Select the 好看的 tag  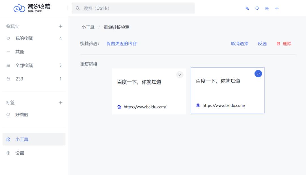click(x=34, y=115)
